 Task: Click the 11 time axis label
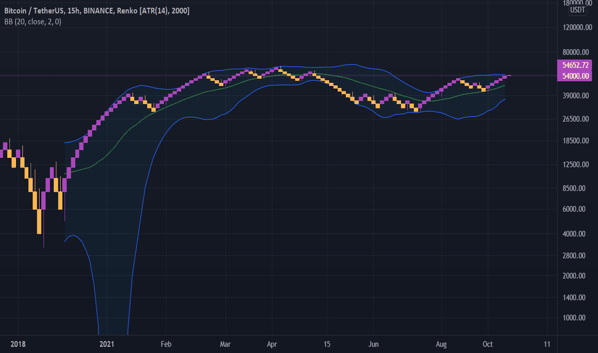(x=547, y=344)
